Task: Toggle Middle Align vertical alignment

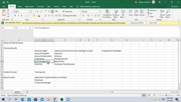Action: [x=49, y=11]
